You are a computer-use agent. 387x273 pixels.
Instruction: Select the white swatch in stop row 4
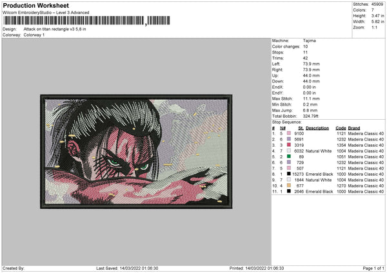[x=289, y=151]
